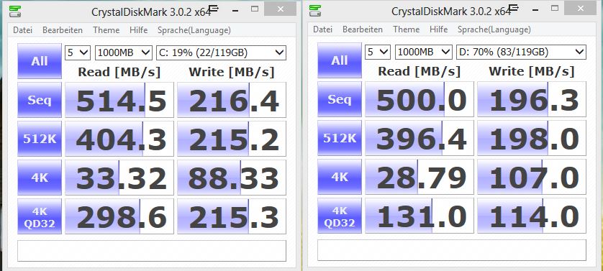
Task: Open drive C: selector dropdown
Action: point(221,52)
